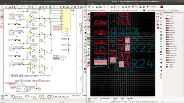Click pad 12 on the PCB canvas
184x103 pixels.
pyautogui.click(x=101, y=23)
